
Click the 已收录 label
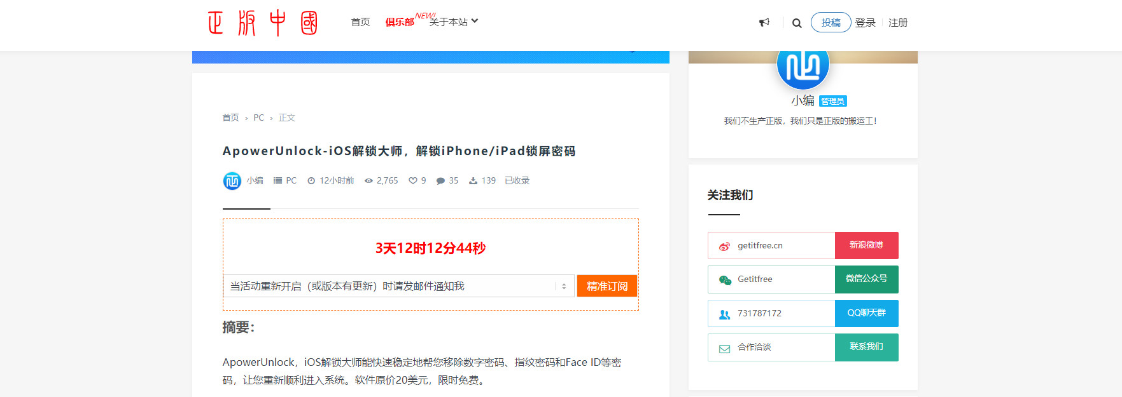point(517,181)
